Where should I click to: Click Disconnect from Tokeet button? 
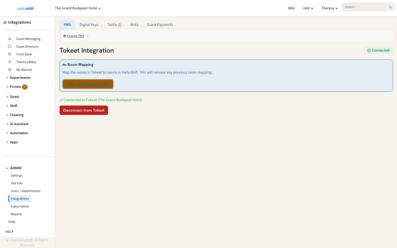(84, 110)
